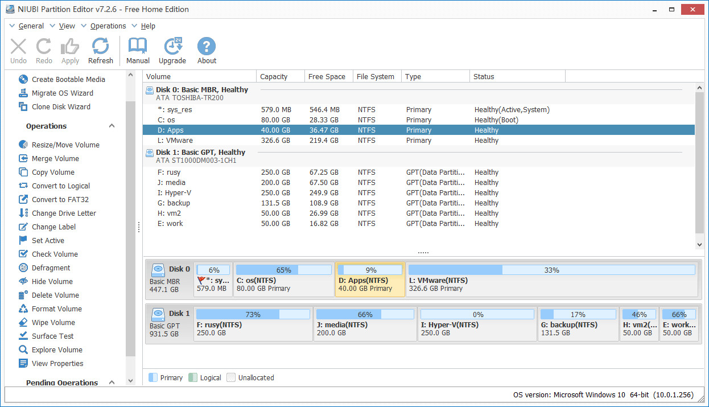
Task: Select the F: rusy volume row
Action: click(x=419, y=172)
